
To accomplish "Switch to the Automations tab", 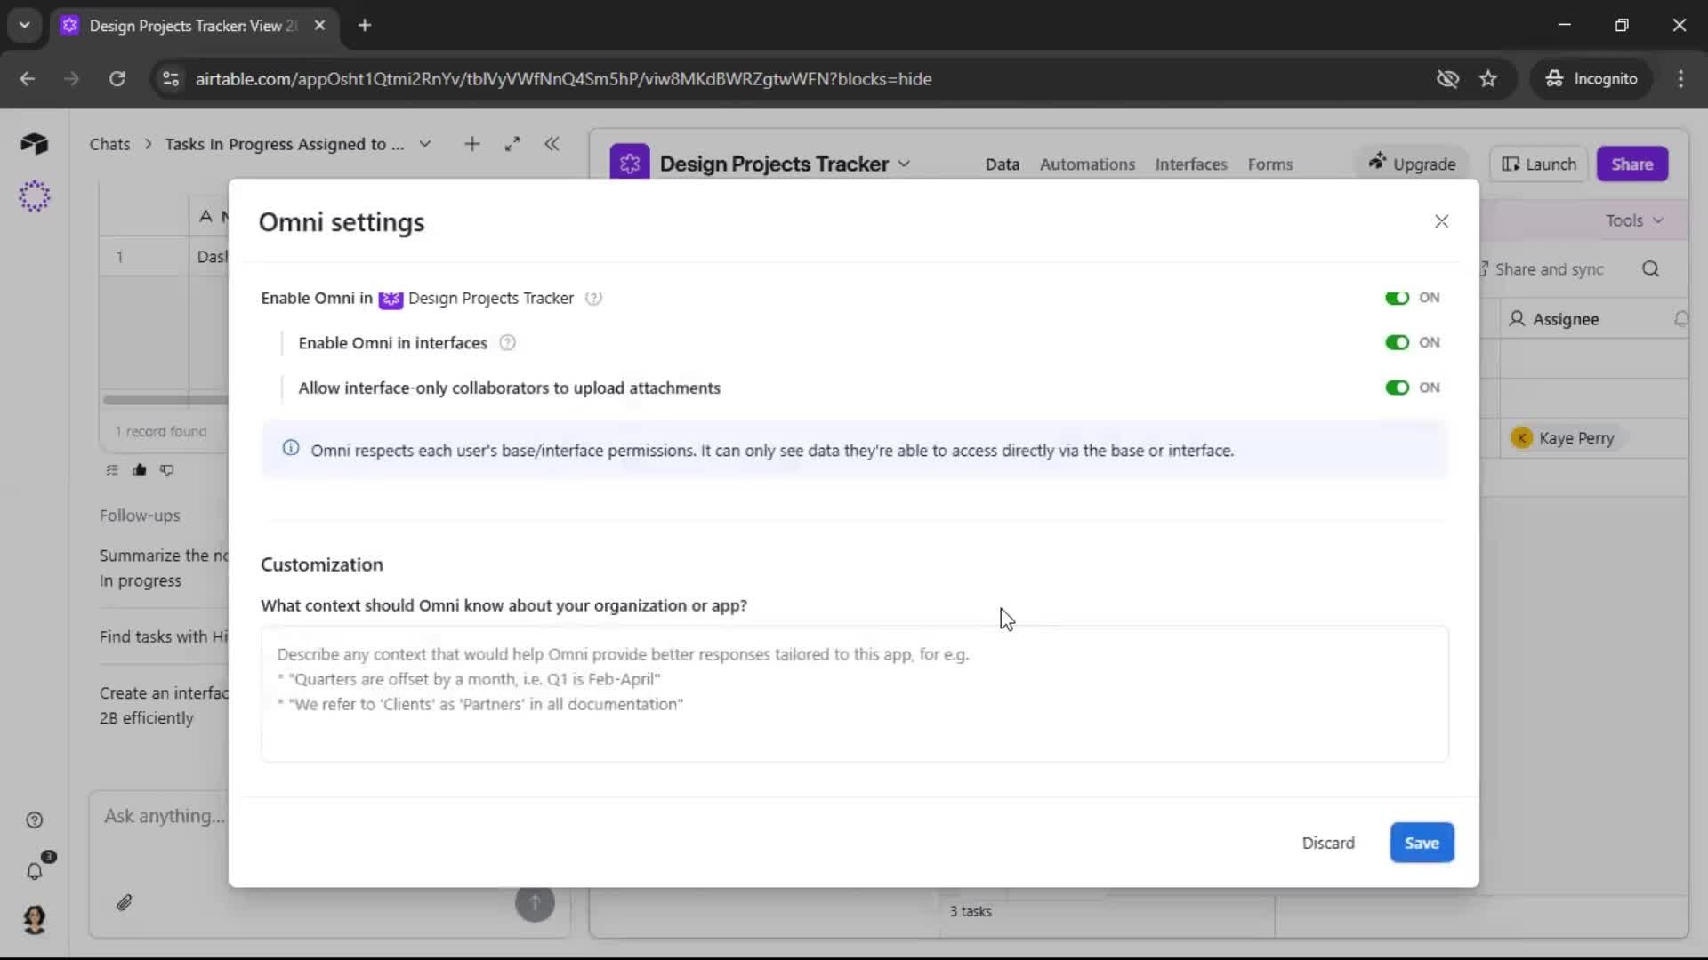I will point(1087,164).
